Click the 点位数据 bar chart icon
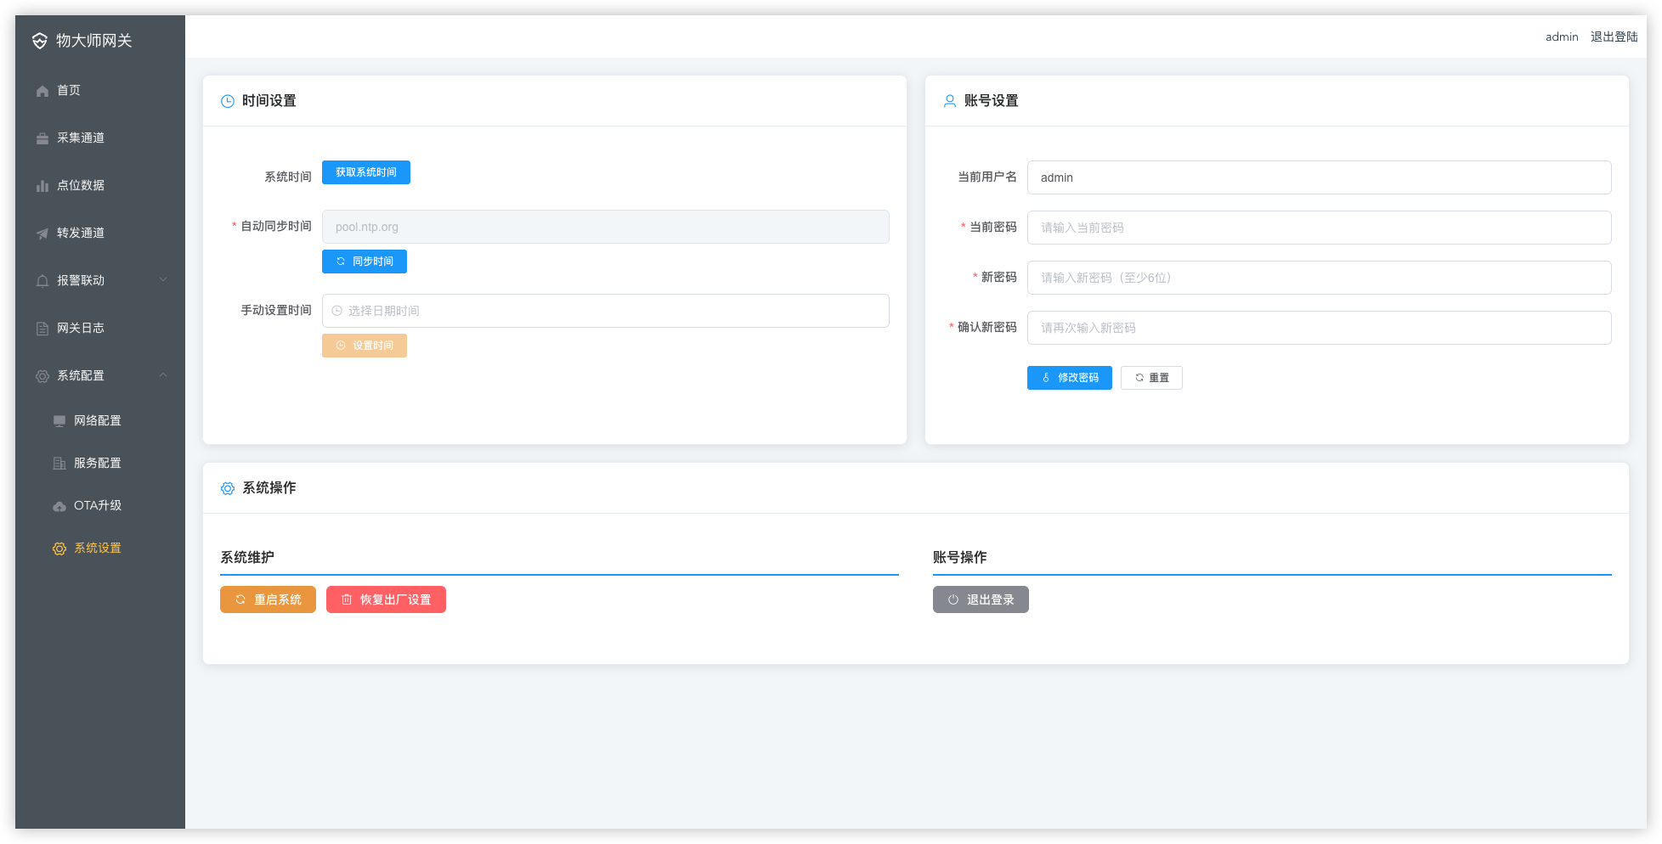 coord(42,186)
